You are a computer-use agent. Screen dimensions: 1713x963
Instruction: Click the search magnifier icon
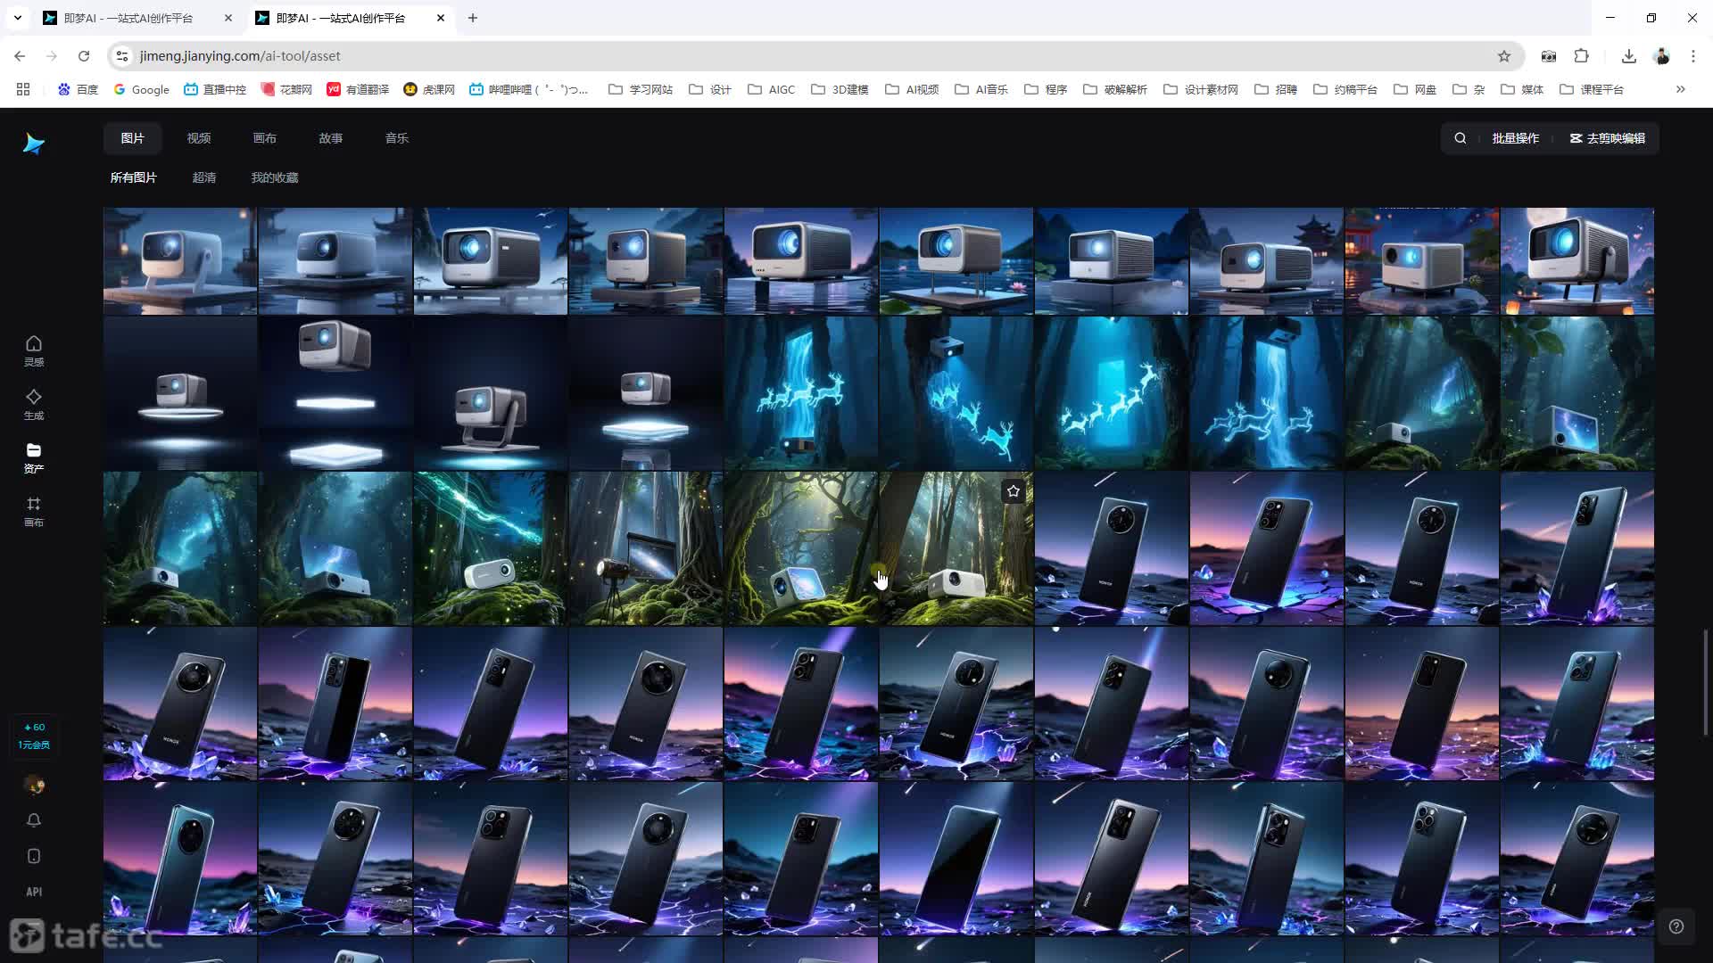(1461, 138)
